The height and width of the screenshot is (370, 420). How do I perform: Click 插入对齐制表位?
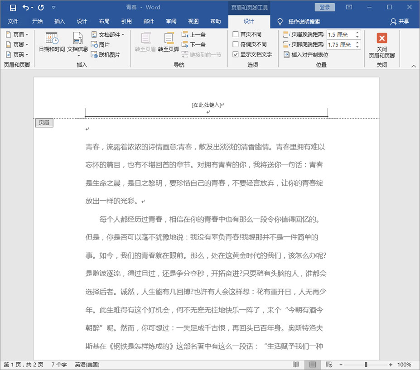306,55
